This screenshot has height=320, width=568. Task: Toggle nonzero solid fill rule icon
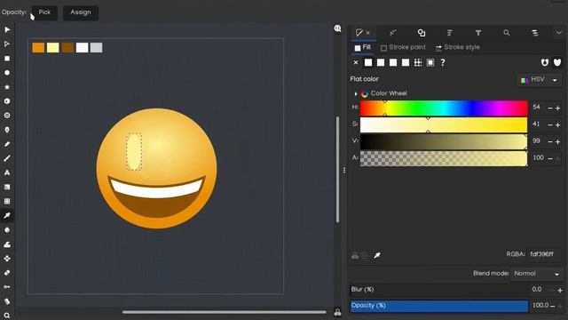(x=557, y=62)
